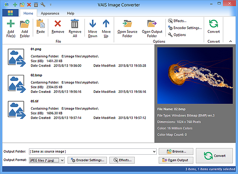Click Move Up ribbon button
The width and height of the screenshot is (238, 174).
(x=106, y=29)
